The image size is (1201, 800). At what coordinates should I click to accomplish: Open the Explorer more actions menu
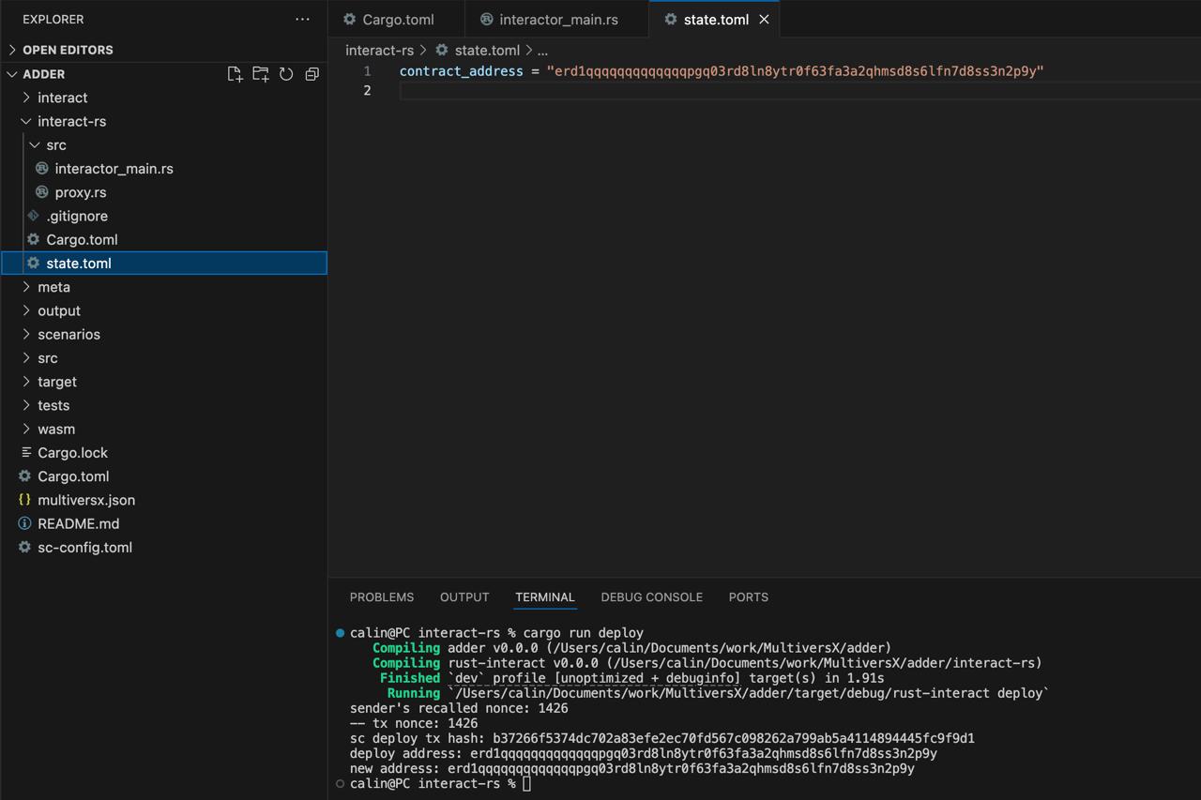pyautogui.click(x=302, y=19)
